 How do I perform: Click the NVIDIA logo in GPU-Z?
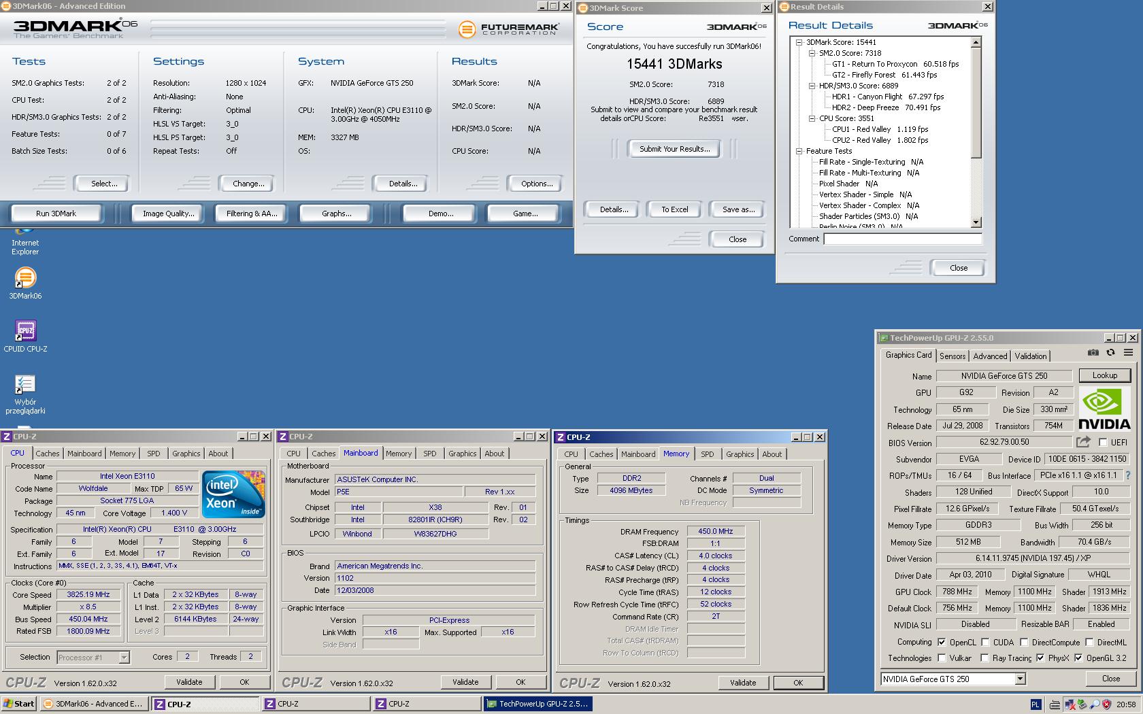tap(1104, 408)
